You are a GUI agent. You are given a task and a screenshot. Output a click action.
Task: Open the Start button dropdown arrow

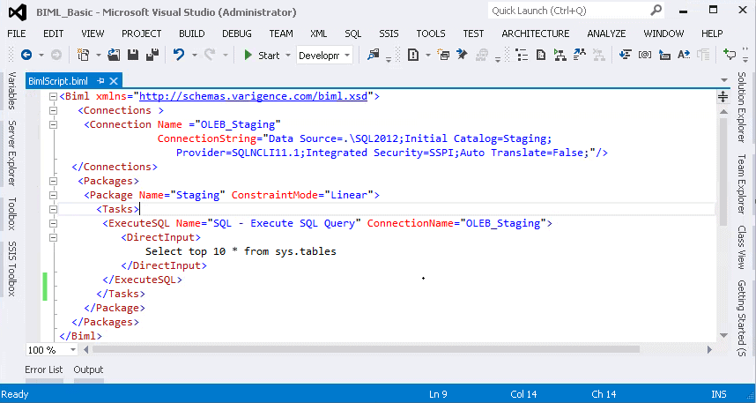tap(288, 55)
